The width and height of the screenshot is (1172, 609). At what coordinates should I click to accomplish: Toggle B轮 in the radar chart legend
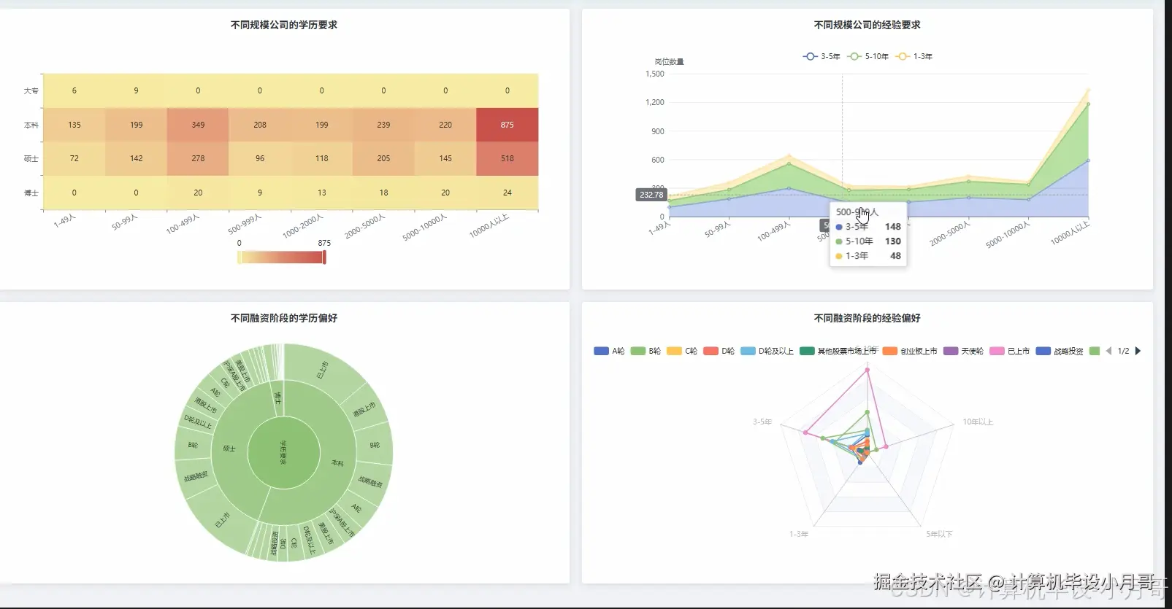(646, 351)
